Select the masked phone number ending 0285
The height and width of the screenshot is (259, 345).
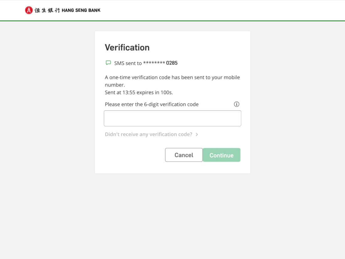(x=160, y=63)
